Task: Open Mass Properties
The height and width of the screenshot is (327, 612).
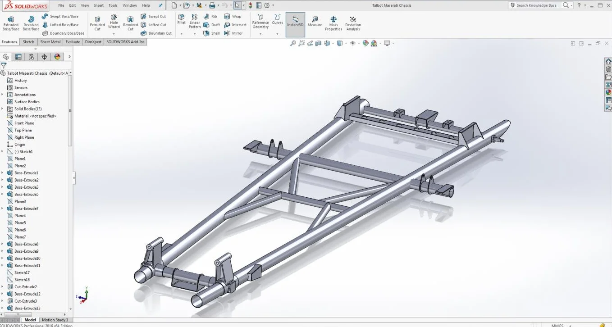Action: point(333,23)
